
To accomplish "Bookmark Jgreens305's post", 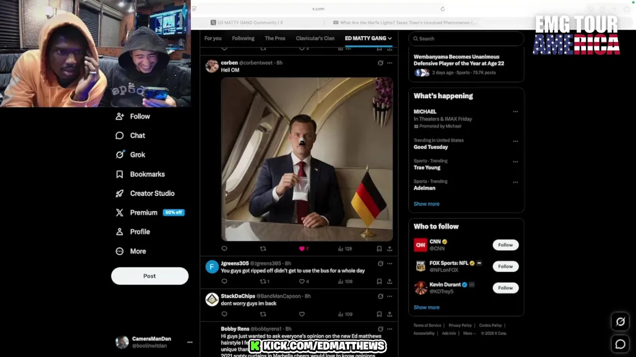I will (379, 281).
